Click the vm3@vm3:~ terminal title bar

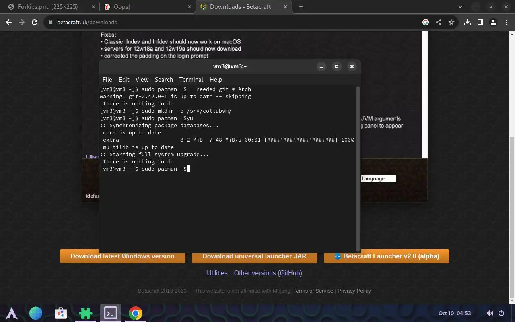pos(230,66)
